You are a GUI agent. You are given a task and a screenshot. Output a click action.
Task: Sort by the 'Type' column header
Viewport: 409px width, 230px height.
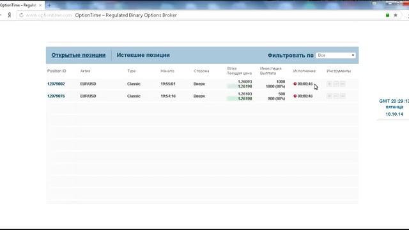pyautogui.click(x=132, y=71)
